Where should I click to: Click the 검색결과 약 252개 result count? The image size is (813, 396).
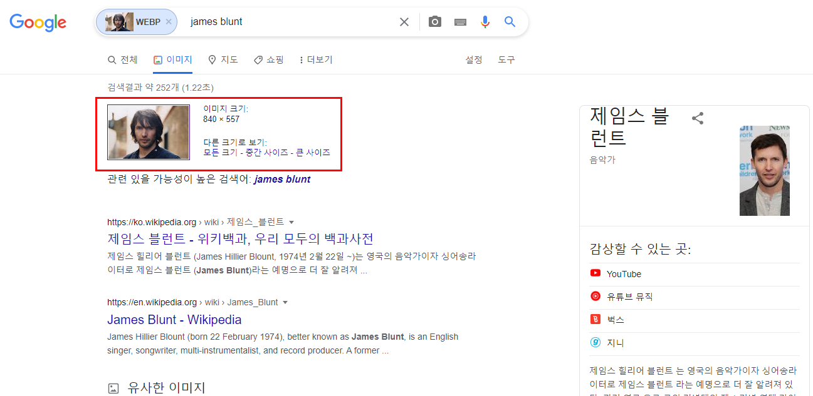point(160,88)
